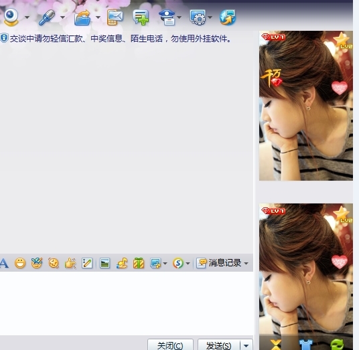Send a window shake nudge
Image resolution: width=359 pixels, height=350 pixels.
54,263
